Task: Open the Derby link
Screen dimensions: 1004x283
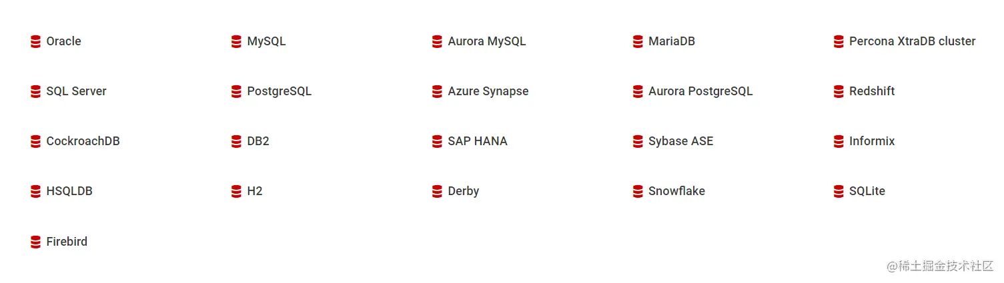Action: tap(463, 191)
